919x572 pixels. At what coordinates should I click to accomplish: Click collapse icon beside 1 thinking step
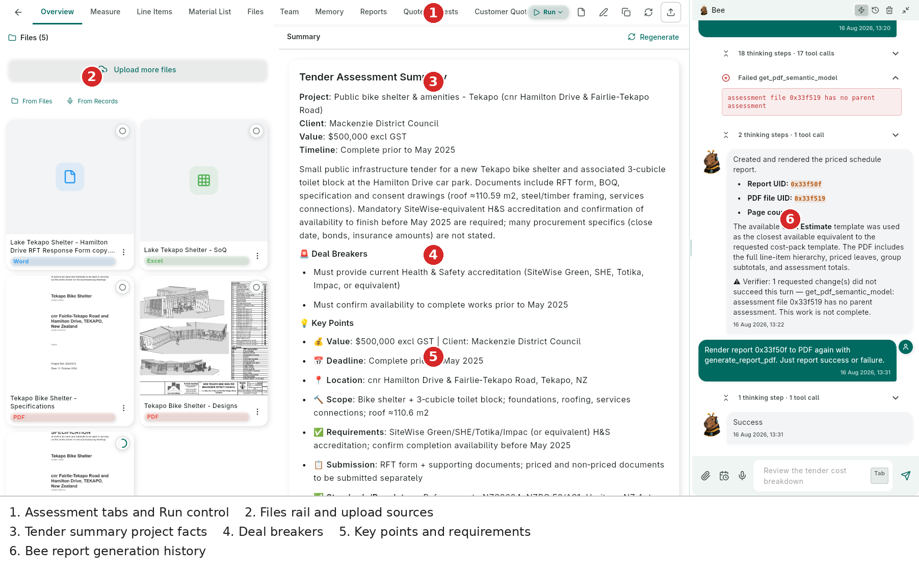(x=726, y=398)
